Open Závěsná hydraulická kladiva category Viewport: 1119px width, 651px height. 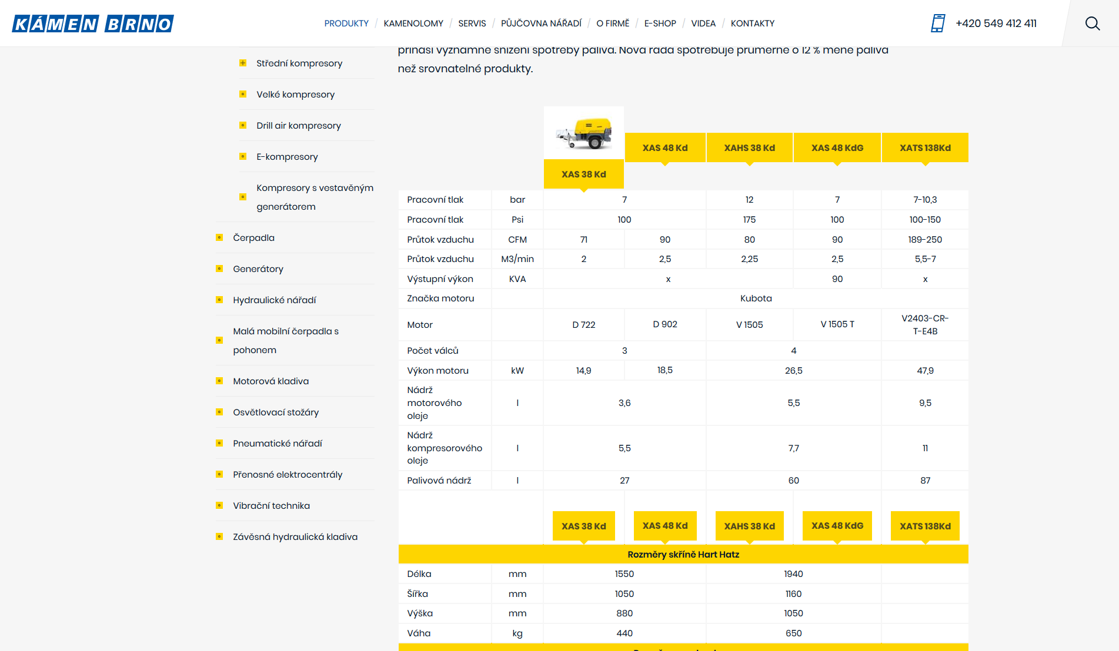(295, 536)
